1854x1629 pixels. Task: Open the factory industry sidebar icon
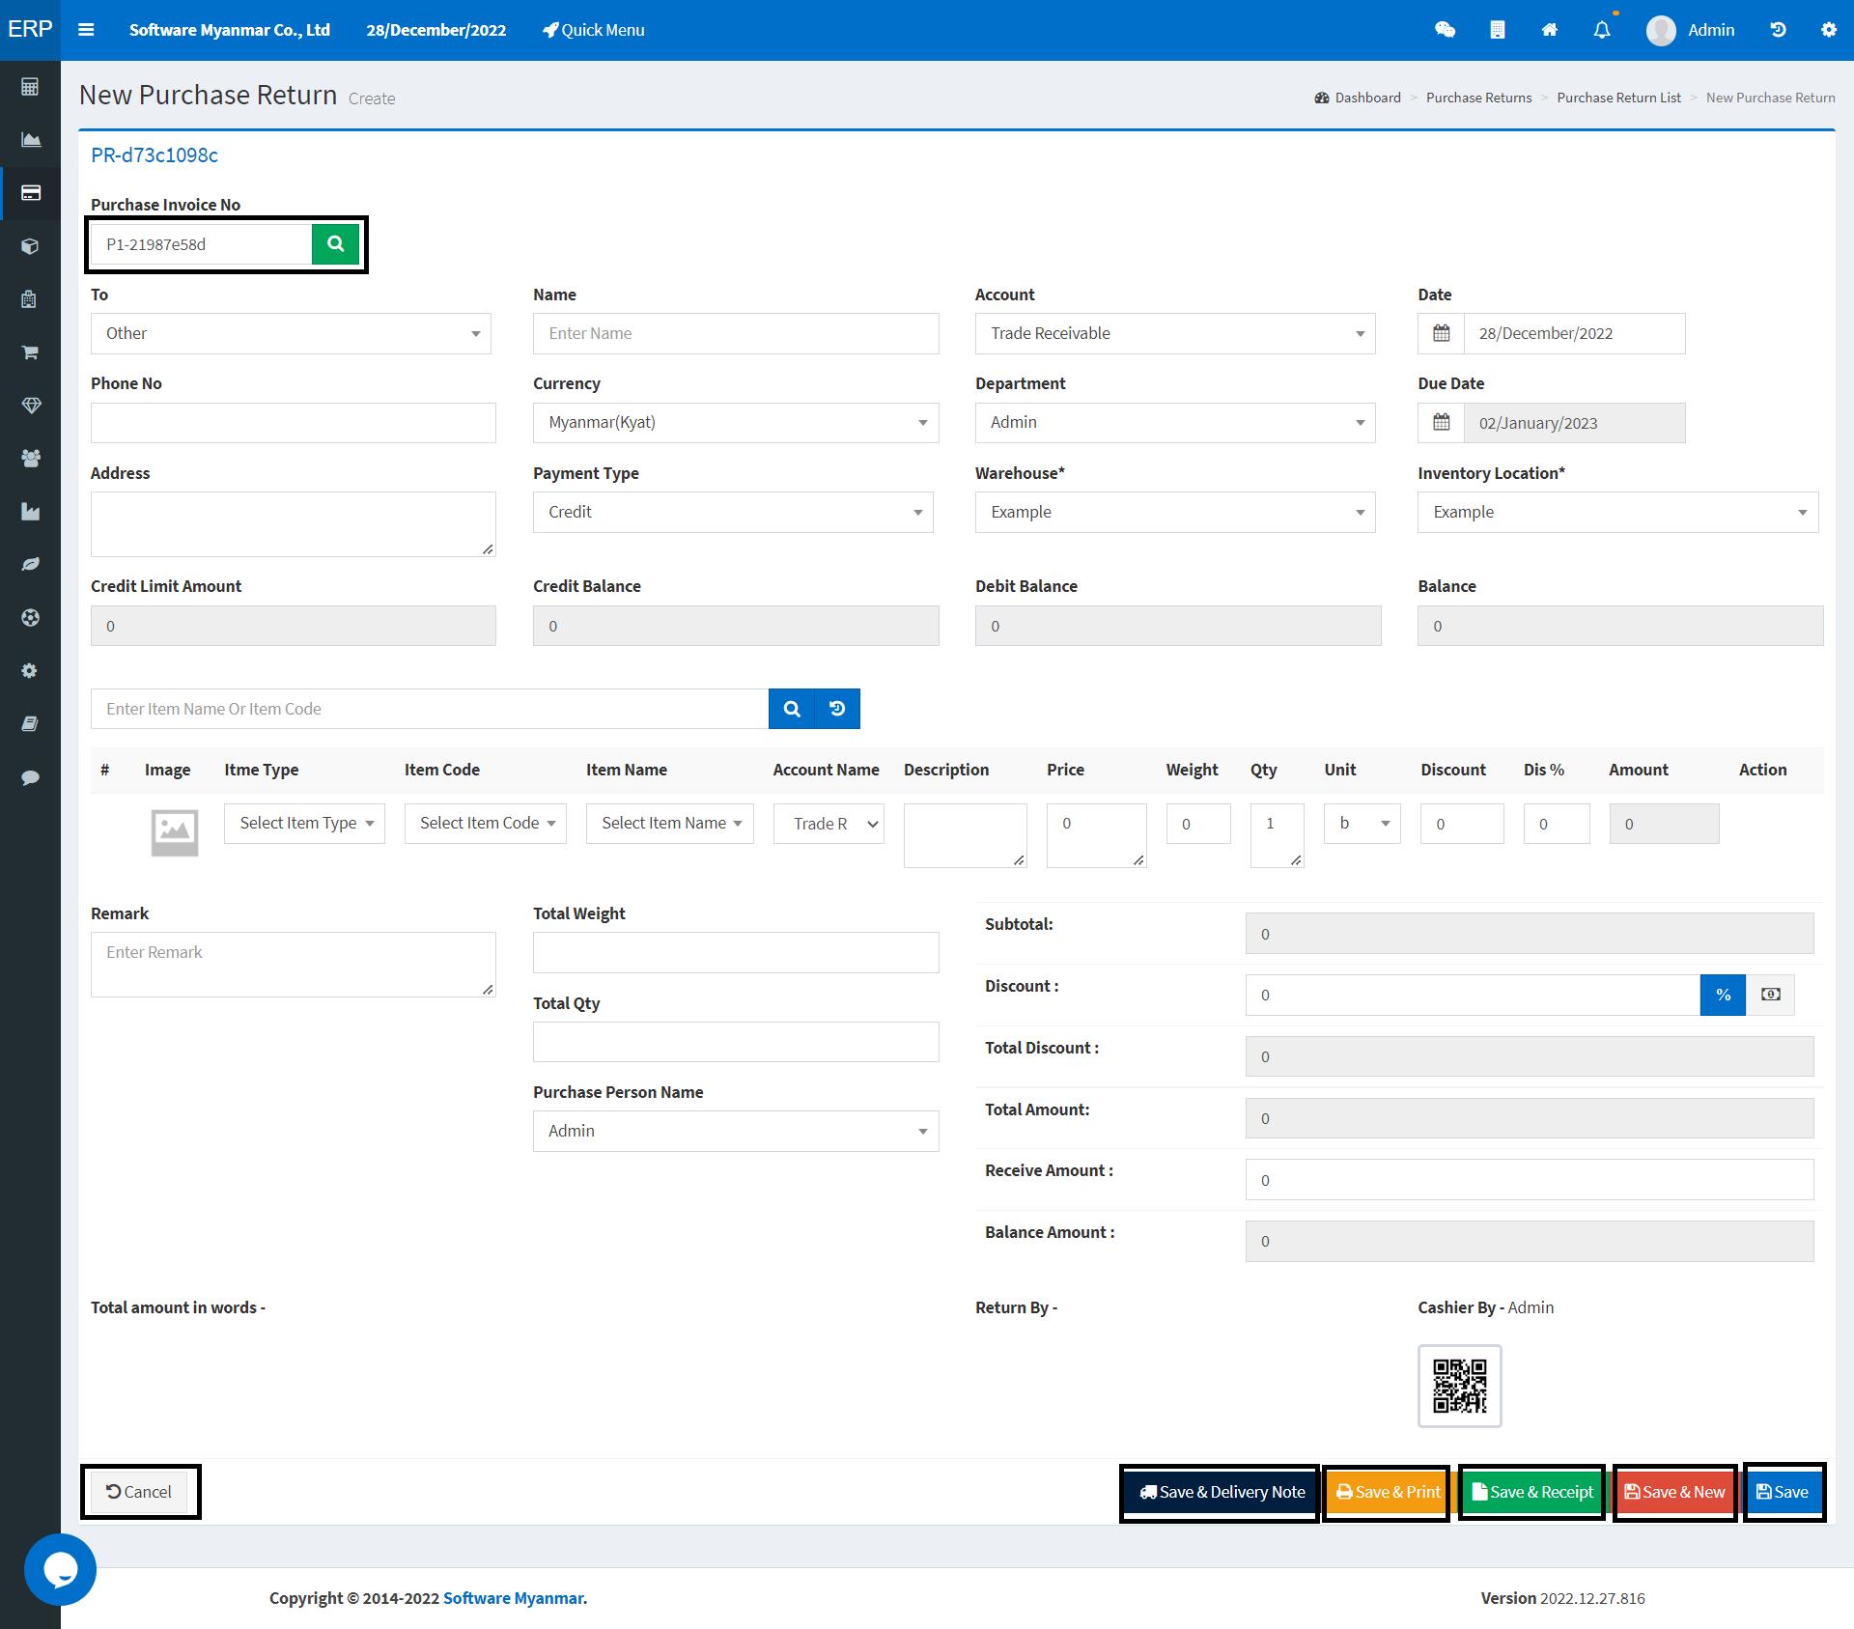click(30, 512)
